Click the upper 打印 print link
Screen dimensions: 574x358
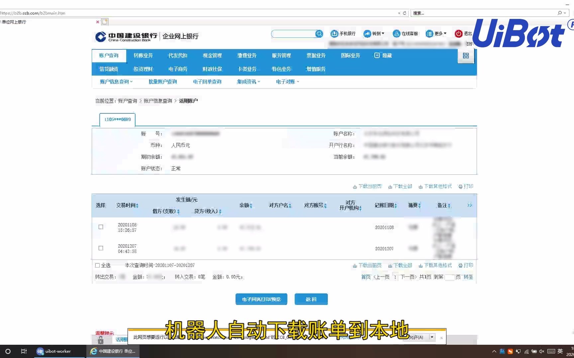(466, 187)
